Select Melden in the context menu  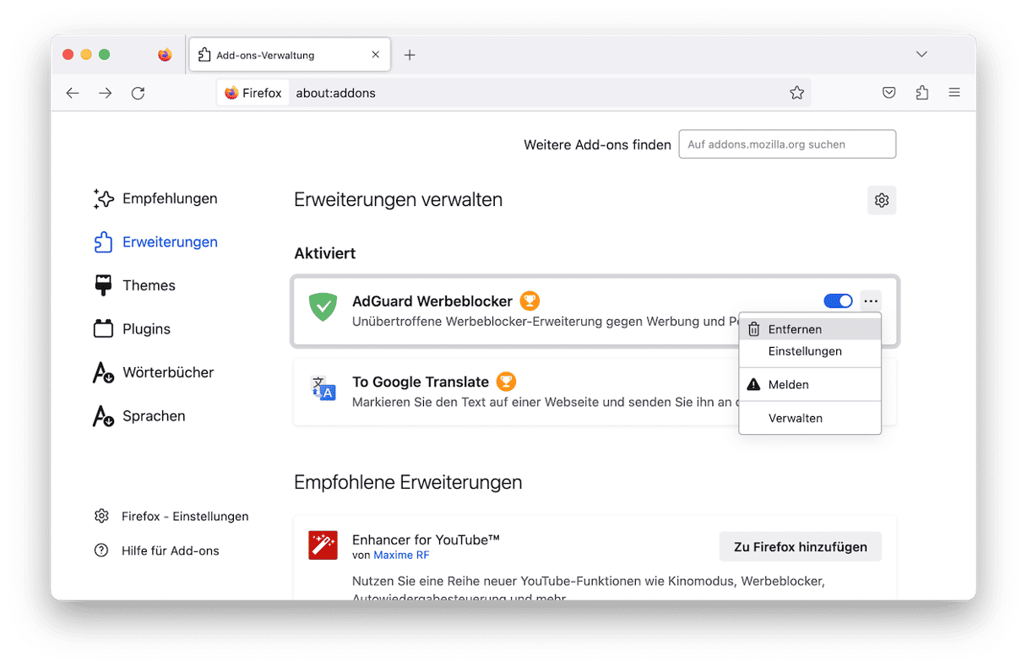(788, 384)
